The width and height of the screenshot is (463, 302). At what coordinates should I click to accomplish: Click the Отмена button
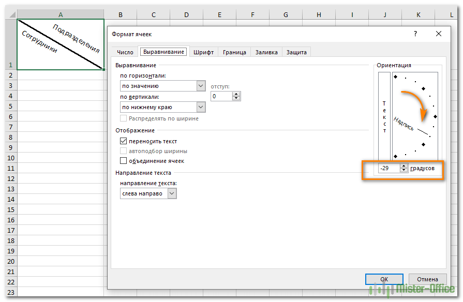tap(427, 279)
